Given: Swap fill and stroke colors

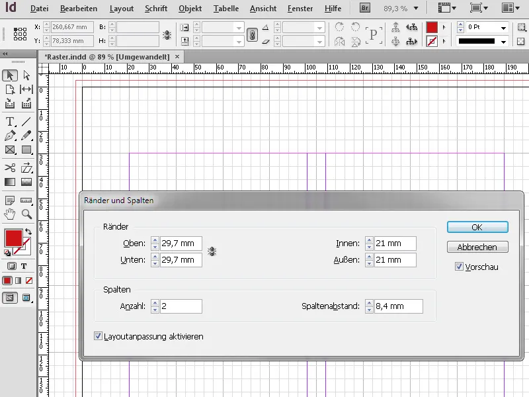Looking at the screenshot, I should click(28, 232).
